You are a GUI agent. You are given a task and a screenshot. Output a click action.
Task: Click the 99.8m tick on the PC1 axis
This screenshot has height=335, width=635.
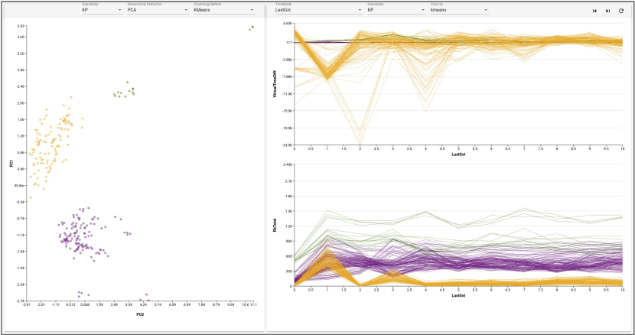point(20,185)
